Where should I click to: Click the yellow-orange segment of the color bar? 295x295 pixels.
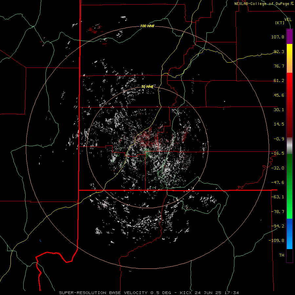click(289, 58)
